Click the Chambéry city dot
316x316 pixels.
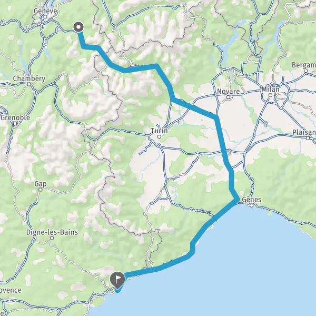coord(29,84)
